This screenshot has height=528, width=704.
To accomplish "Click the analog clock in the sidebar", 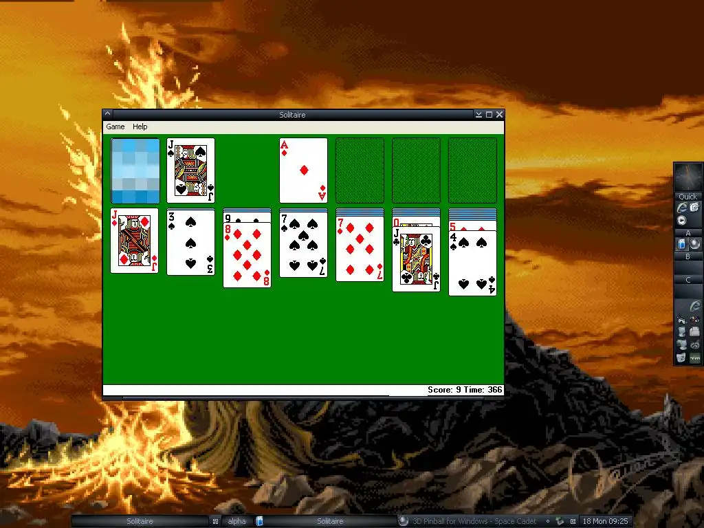I will coord(687,177).
